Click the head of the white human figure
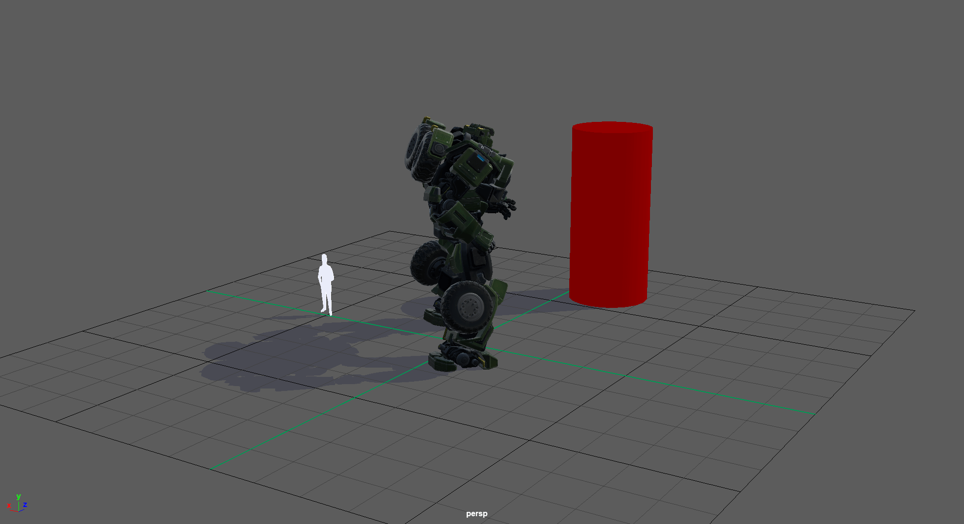Screen dimensions: 964x524 (324, 258)
